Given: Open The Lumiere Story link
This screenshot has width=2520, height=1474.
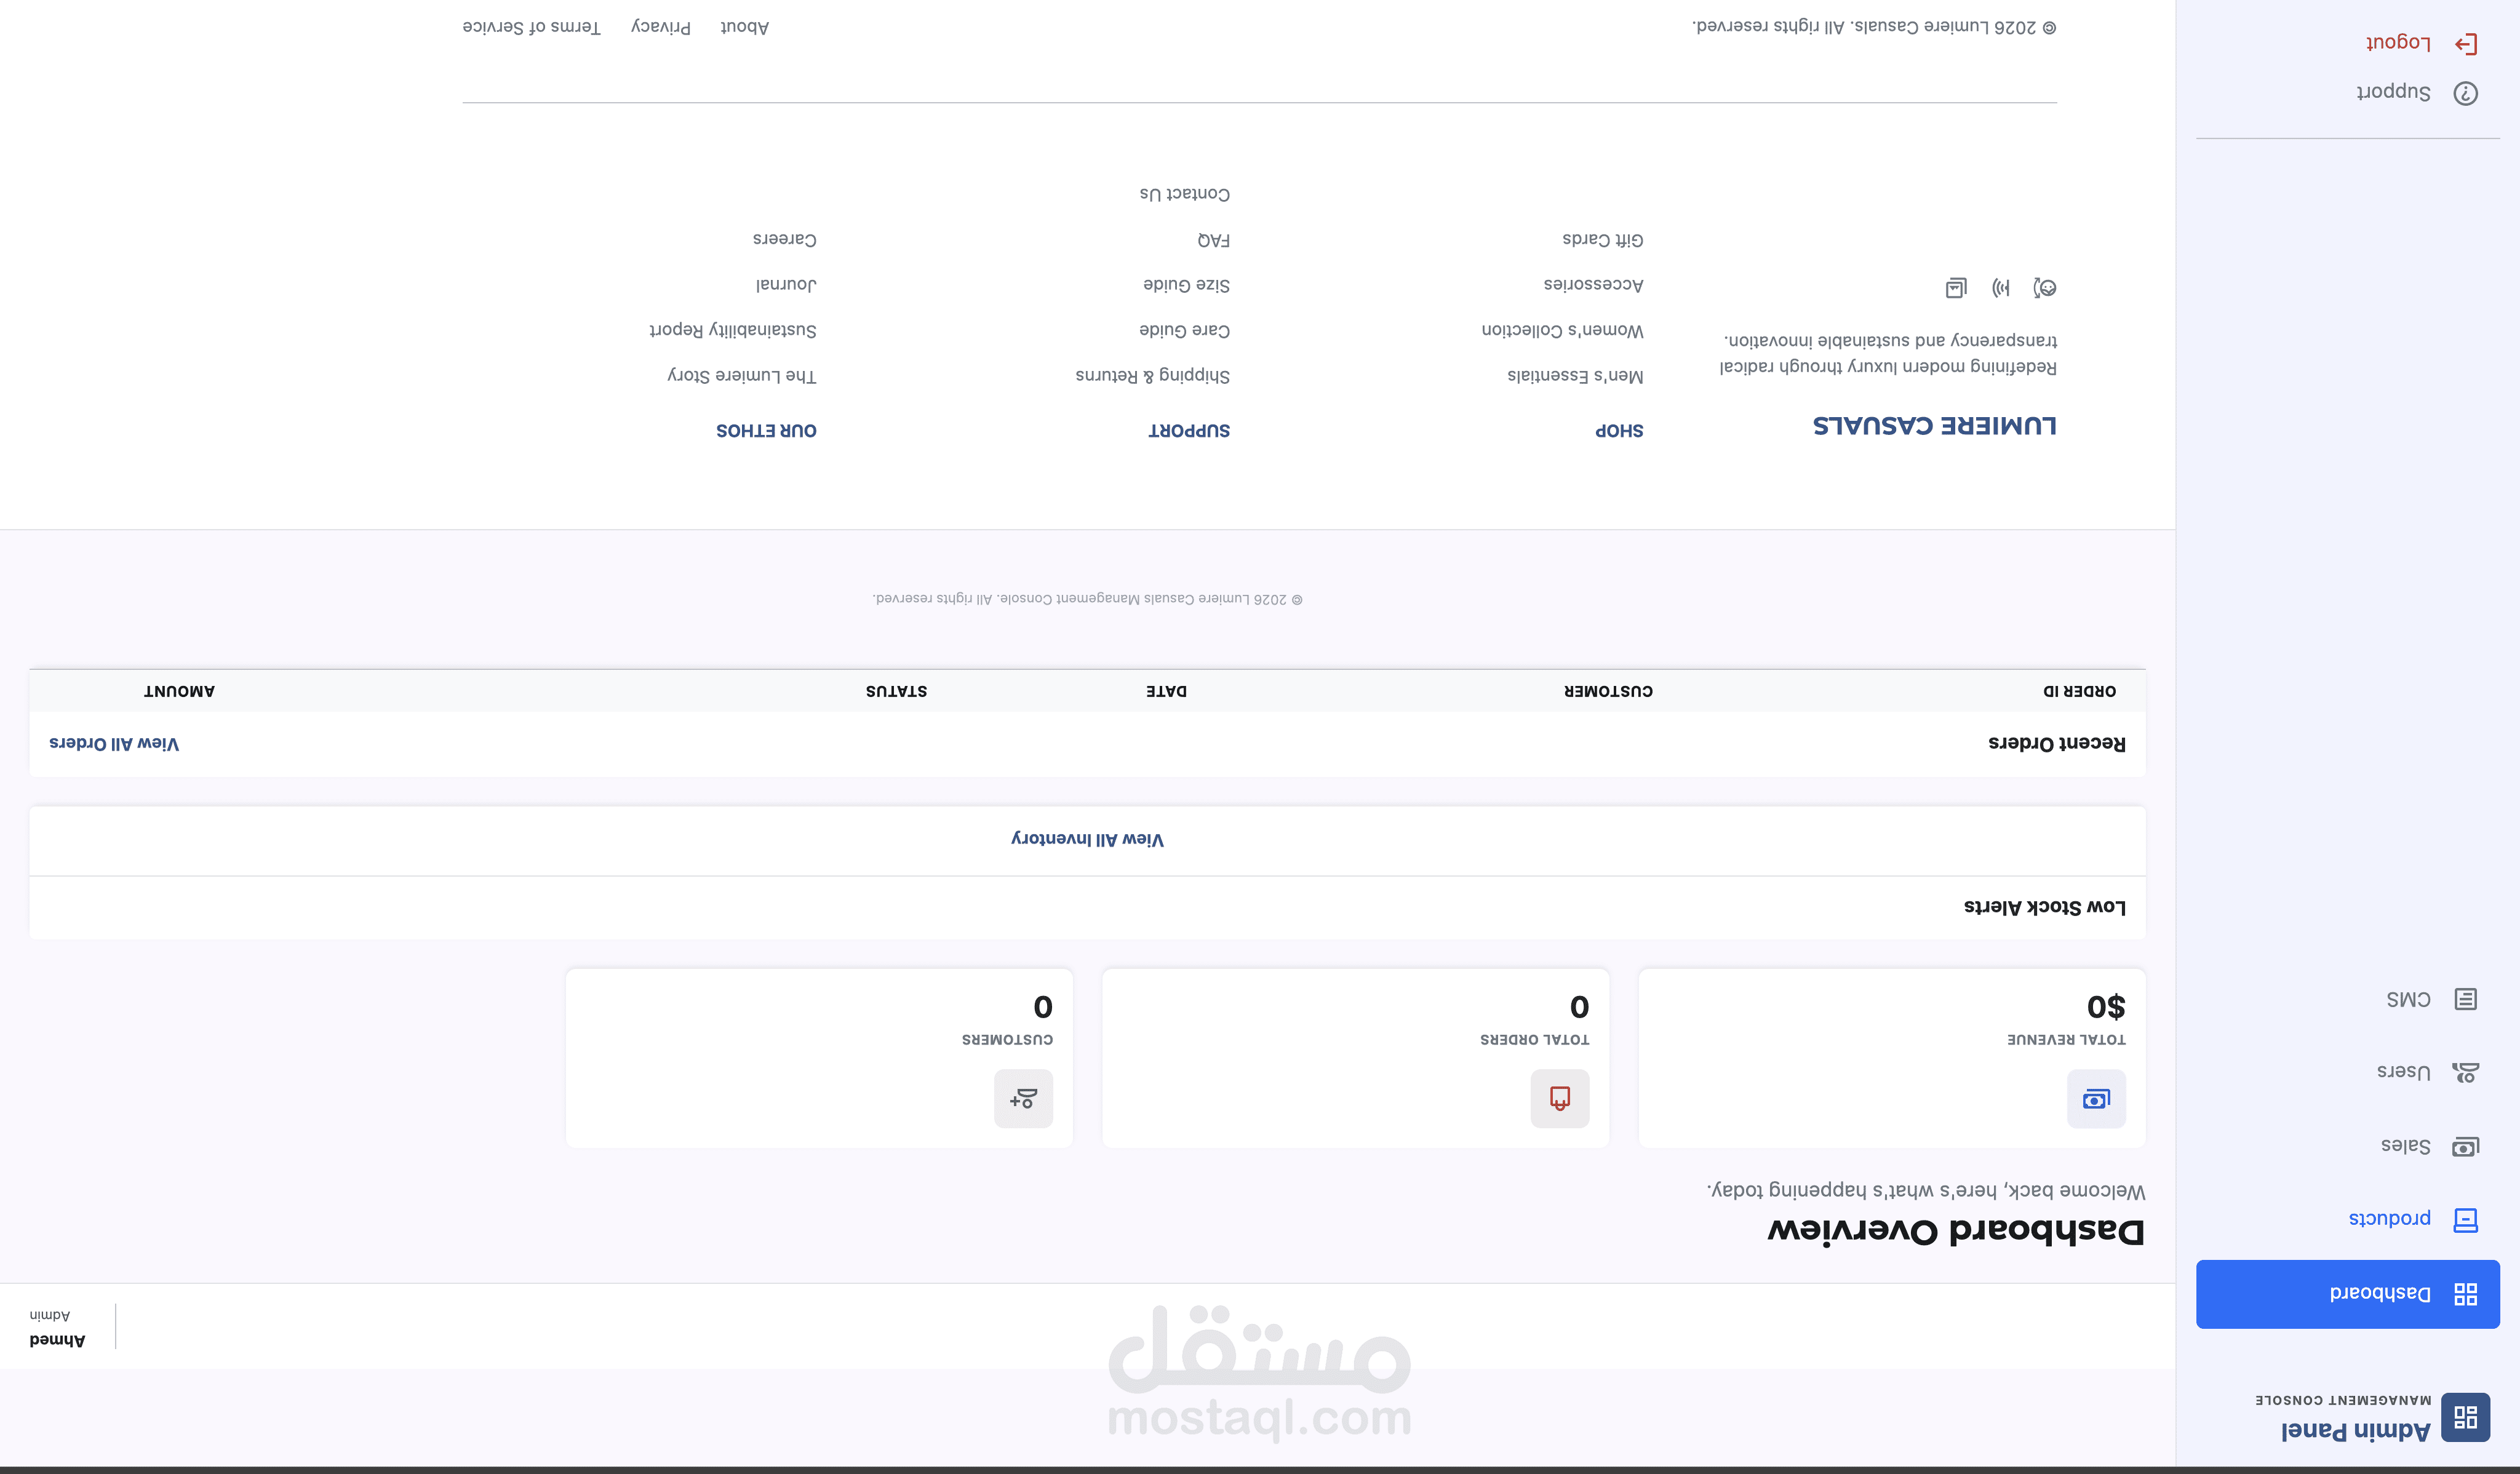Looking at the screenshot, I should coord(741,376).
